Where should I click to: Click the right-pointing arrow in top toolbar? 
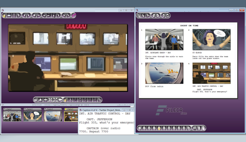point(44,15)
